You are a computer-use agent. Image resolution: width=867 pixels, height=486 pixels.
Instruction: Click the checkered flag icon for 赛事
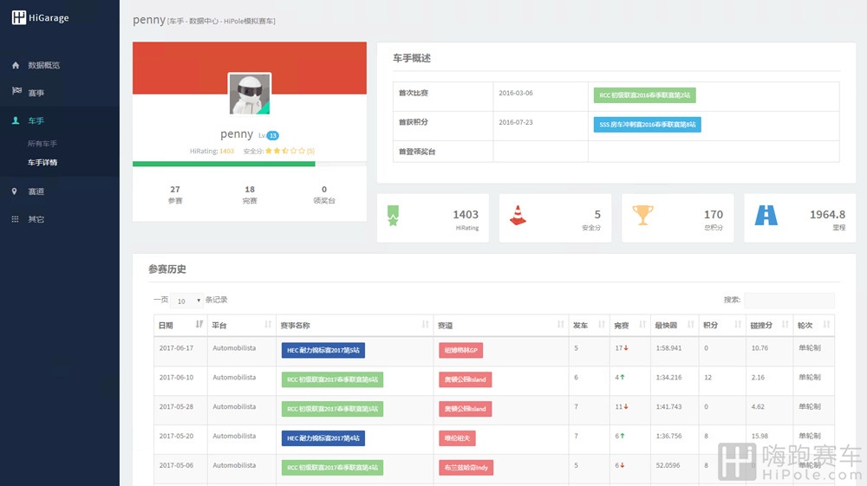pos(16,91)
